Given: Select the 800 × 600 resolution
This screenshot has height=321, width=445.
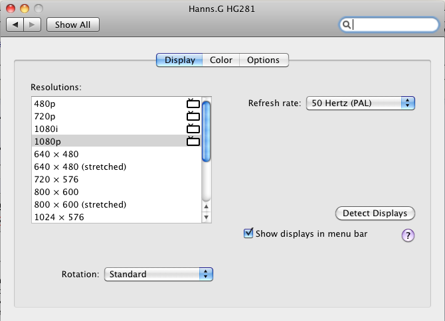Looking at the screenshot, I should point(116,192).
